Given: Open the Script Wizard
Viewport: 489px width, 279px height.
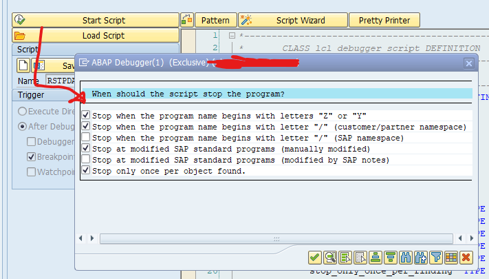Looking at the screenshot, I should [293, 20].
